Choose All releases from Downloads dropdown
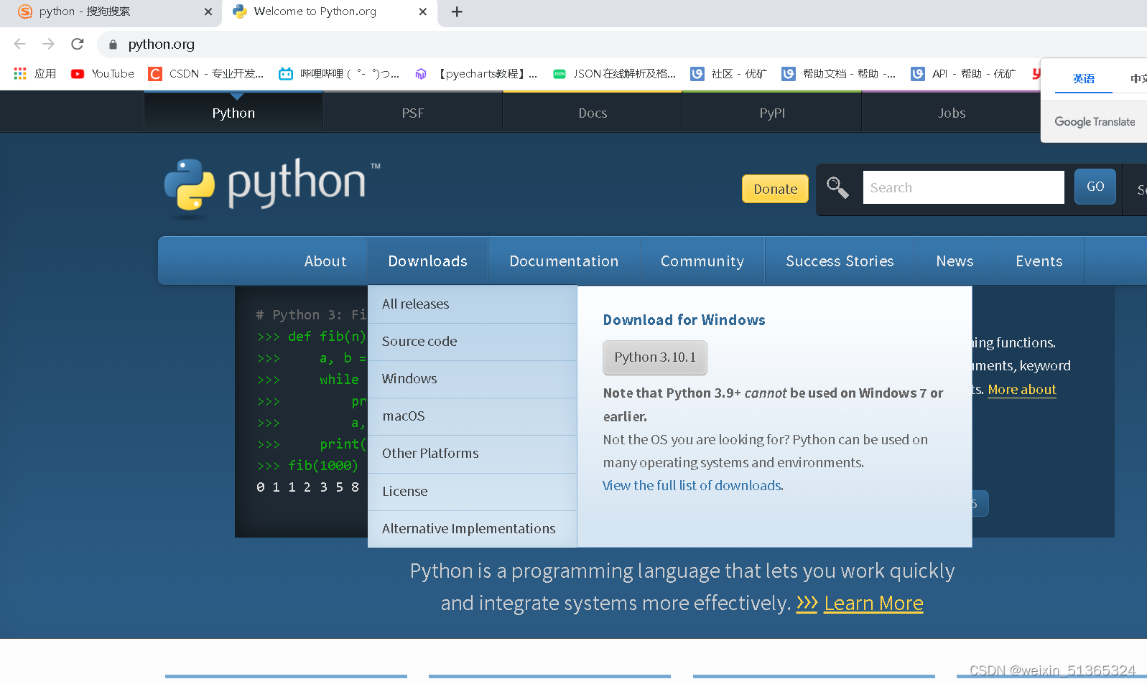1147x684 pixels. click(x=472, y=304)
